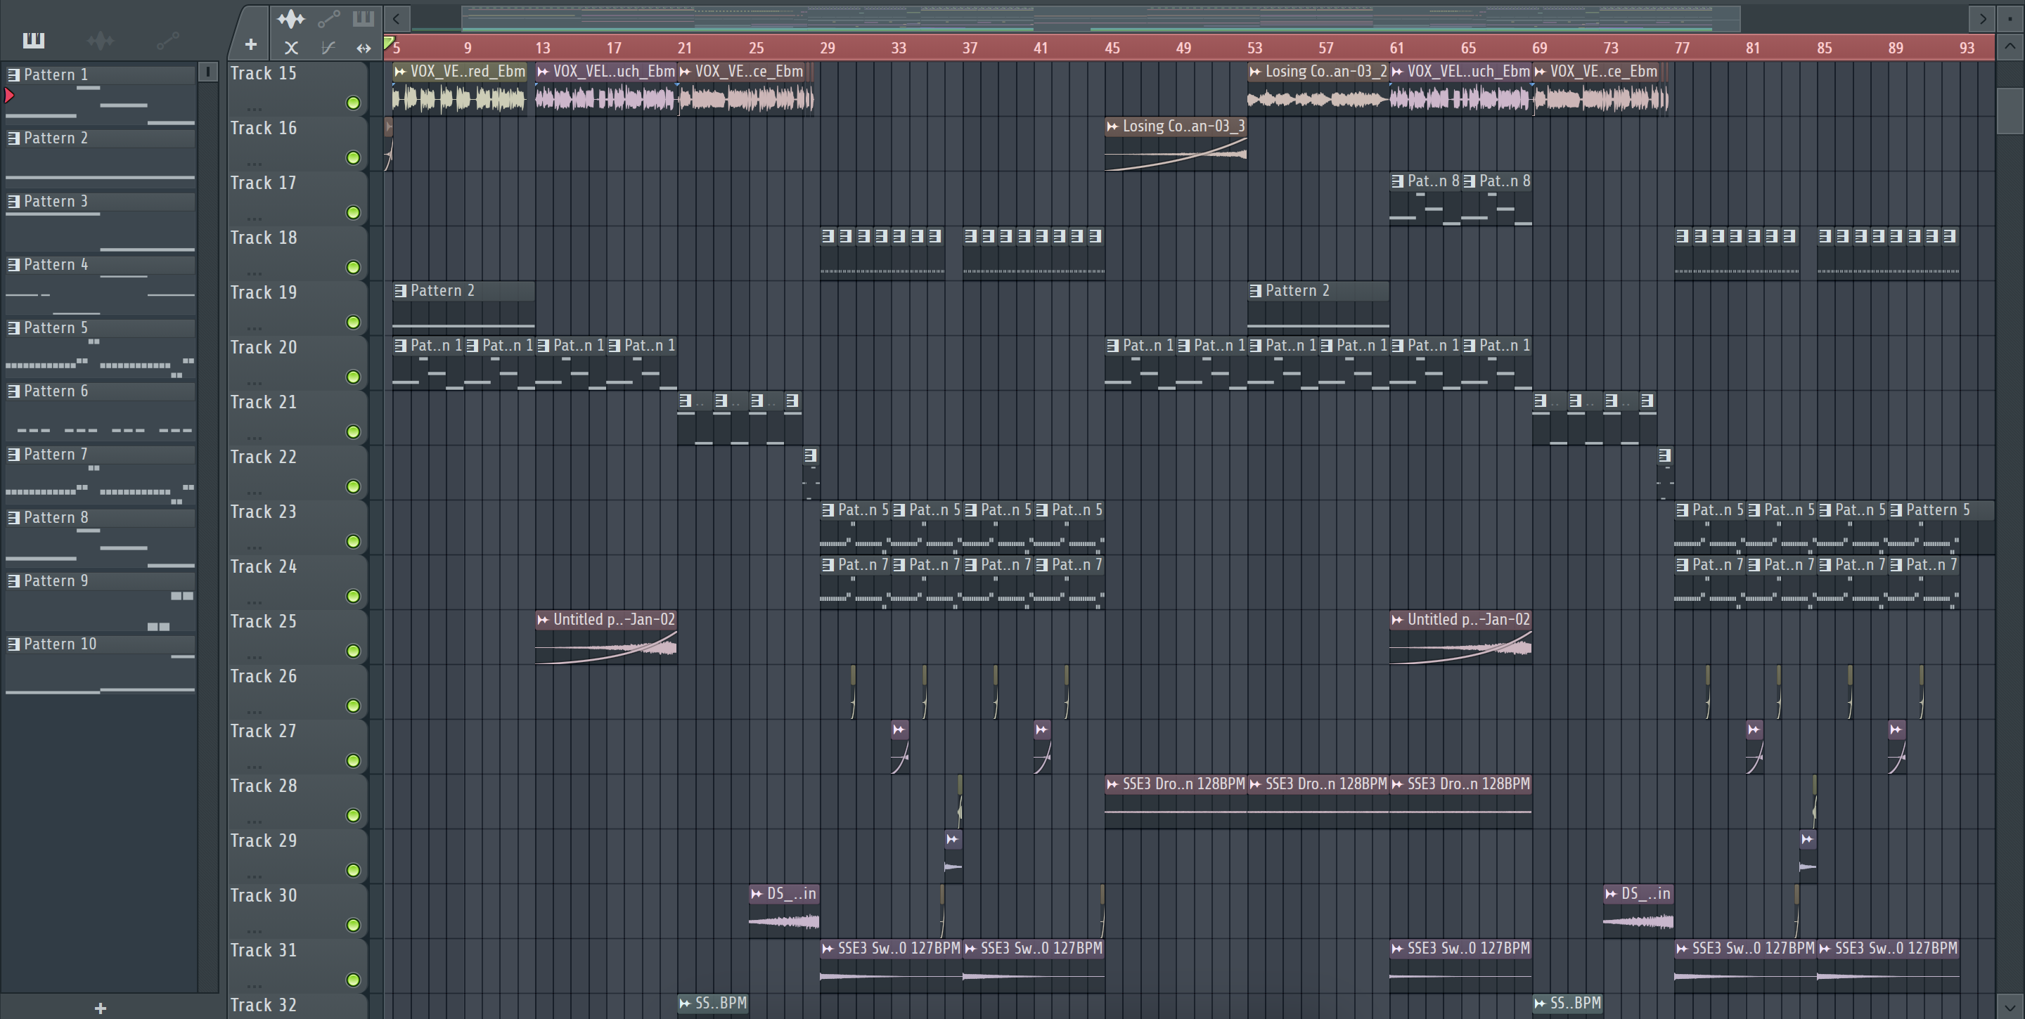Show audio clips in the track header toolbar
Image resolution: width=2025 pixels, height=1019 pixels.
pos(291,18)
